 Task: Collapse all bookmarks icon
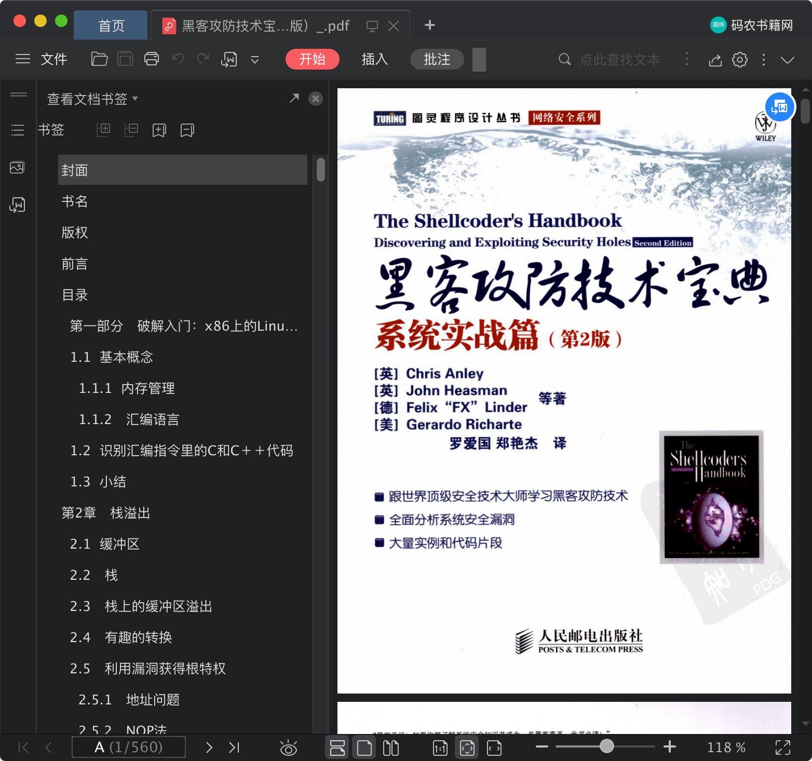[x=131, y=130]
